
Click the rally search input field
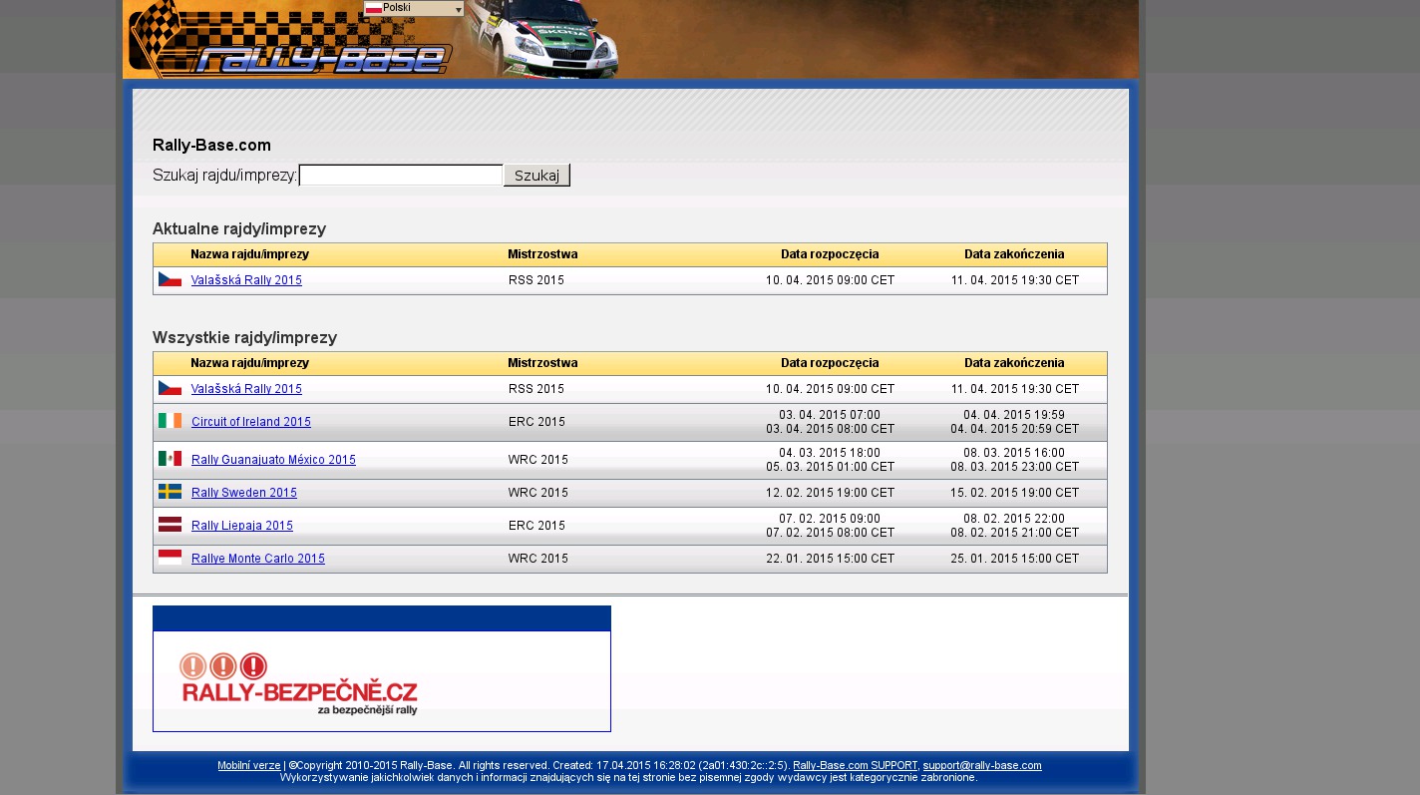401,176
